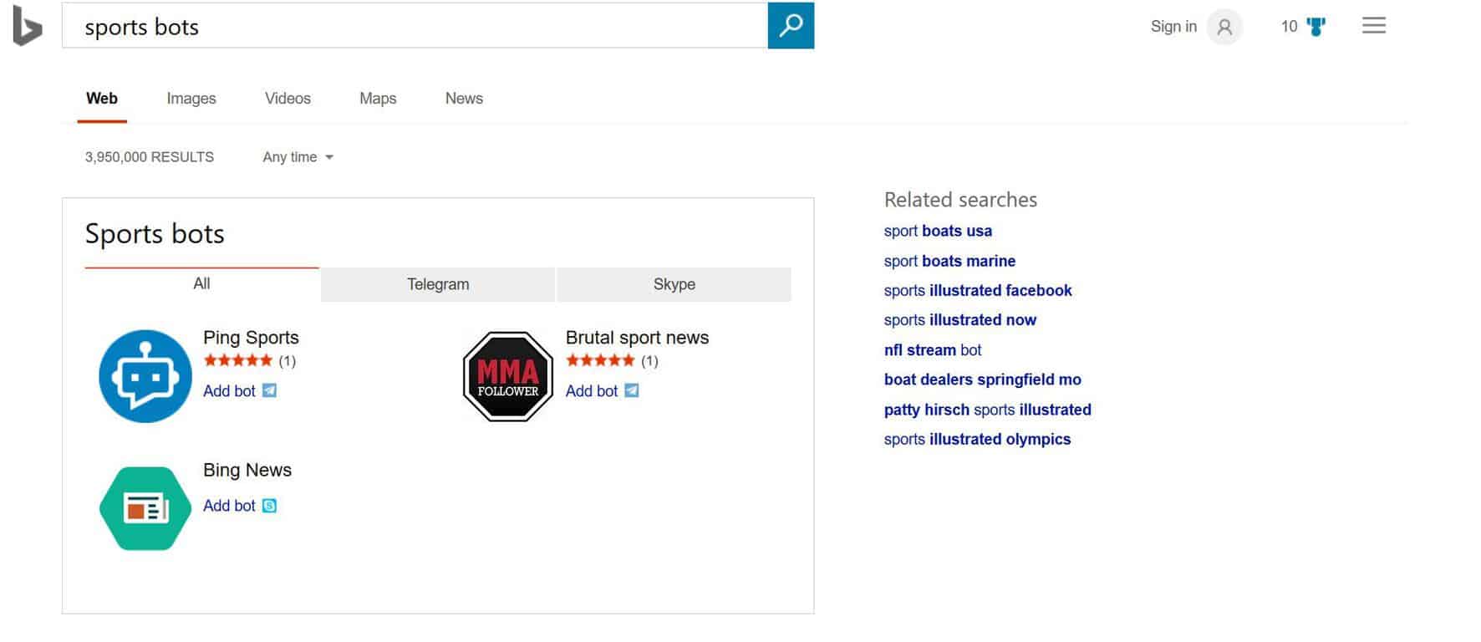1481x642 pixels.
Task: Click related search patty hirsch sports illustrated
Action: click(988, 410)
